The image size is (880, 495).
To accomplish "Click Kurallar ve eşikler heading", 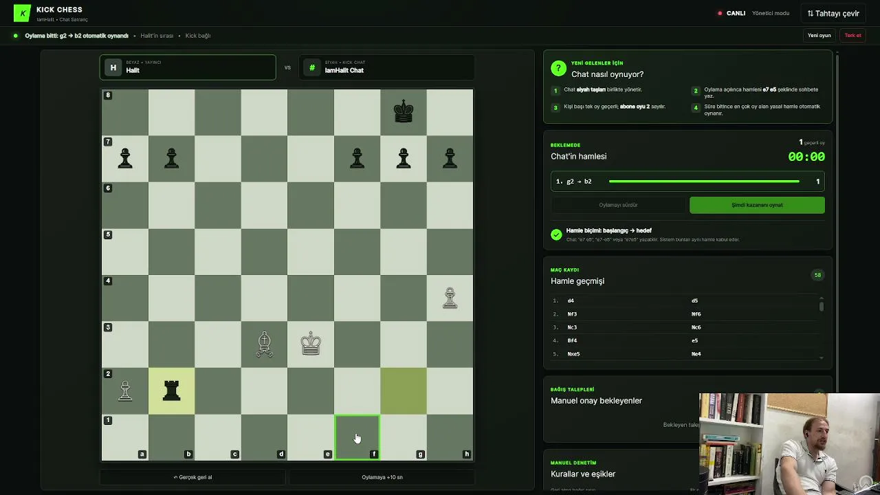I will (x=583, y=474).
